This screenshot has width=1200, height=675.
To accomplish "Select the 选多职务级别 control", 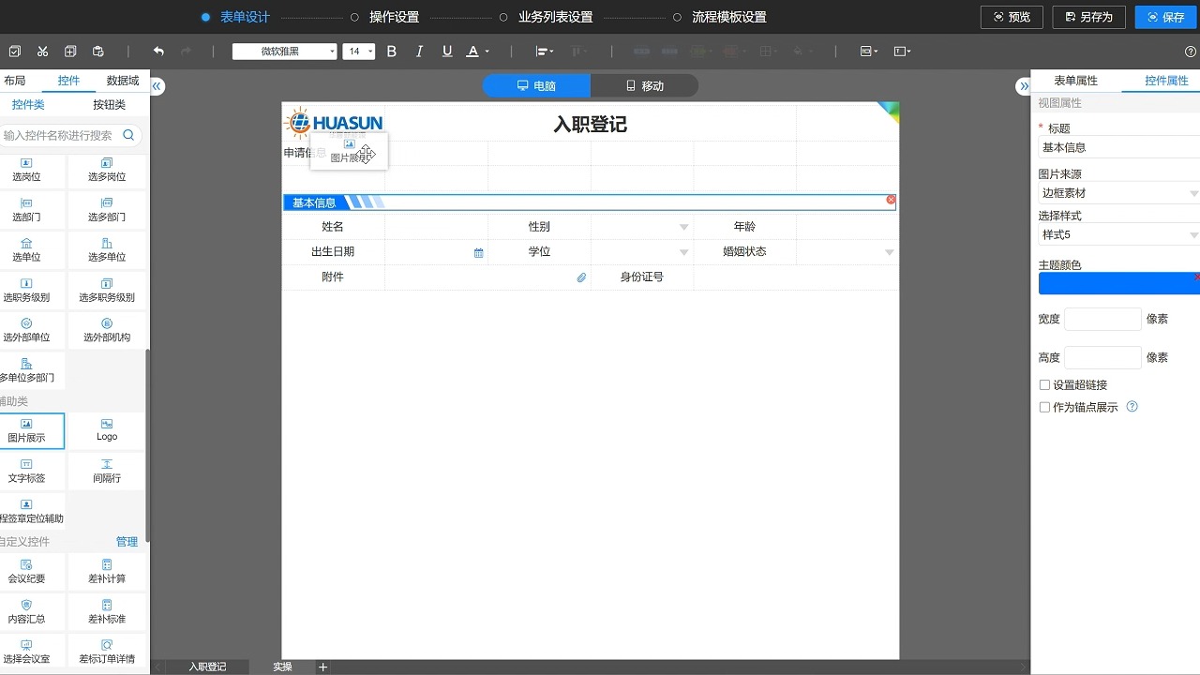I will [107, 291].
